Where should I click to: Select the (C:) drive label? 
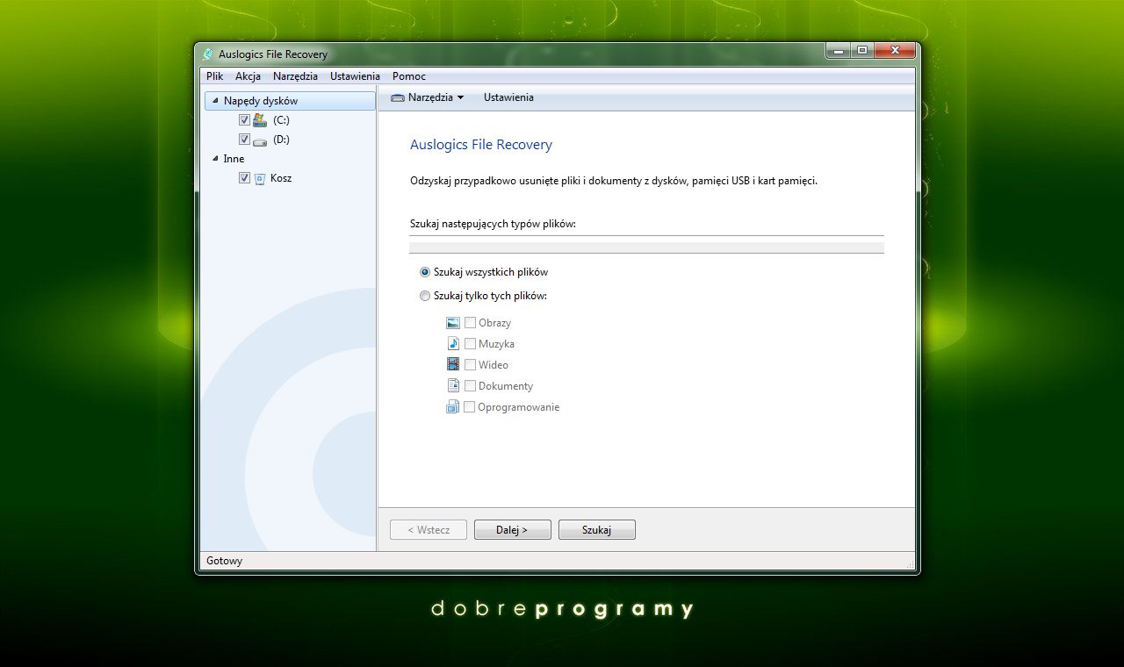pos(281,120)
